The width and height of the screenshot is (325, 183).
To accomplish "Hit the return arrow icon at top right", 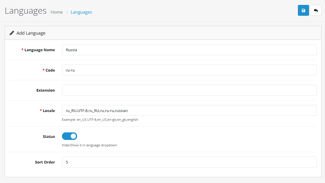I will (x=315, y=10).
